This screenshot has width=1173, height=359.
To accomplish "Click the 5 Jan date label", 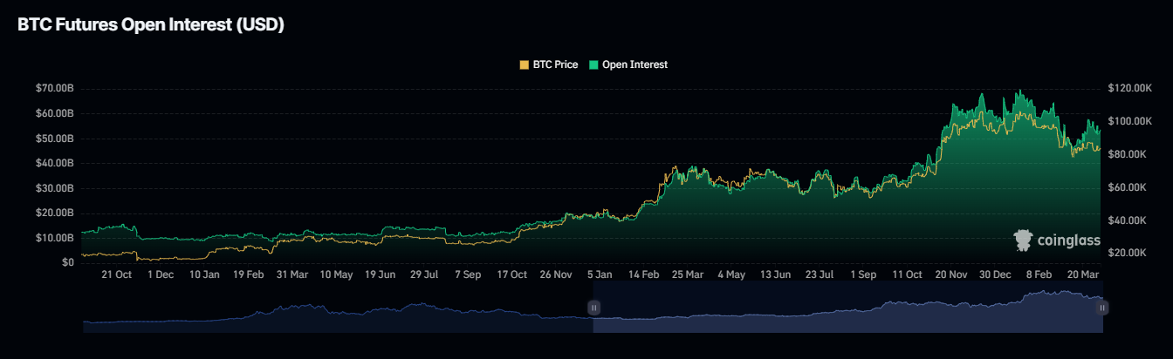I will pos(600,274).
